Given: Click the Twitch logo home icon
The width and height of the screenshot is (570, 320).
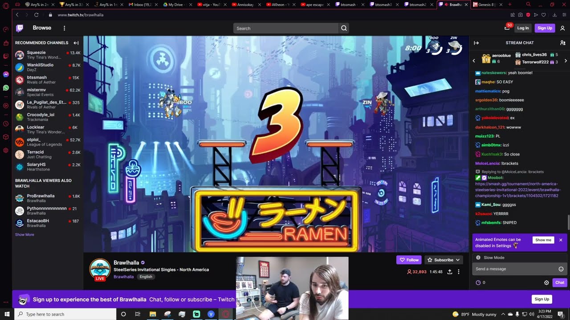Looking at the screenshot, I should tap(20, 28).
